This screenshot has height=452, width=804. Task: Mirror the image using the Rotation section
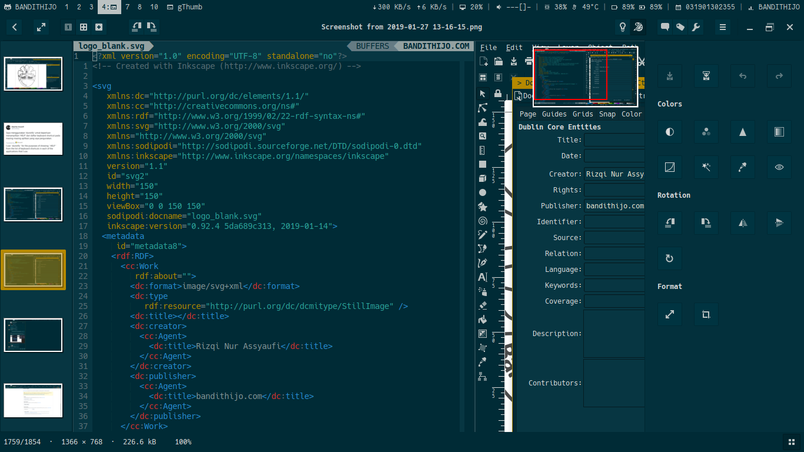click(x=743, y=222)
